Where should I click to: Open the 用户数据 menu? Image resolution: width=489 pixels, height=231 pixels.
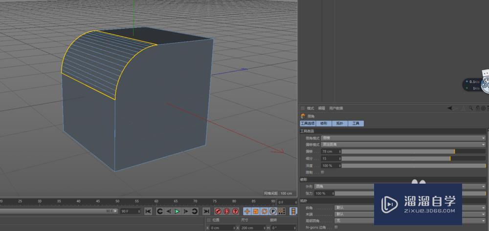coord(336,108)
